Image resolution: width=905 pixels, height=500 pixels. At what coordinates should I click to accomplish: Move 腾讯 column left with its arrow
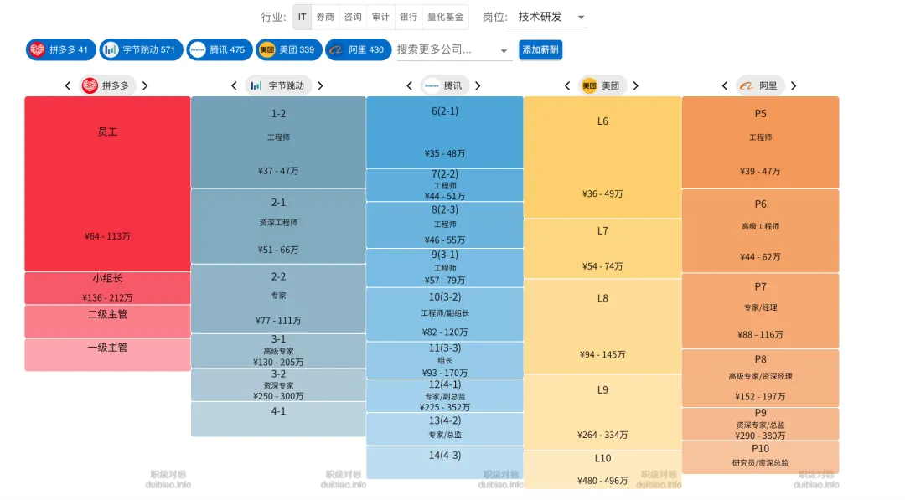click(409, 86)
